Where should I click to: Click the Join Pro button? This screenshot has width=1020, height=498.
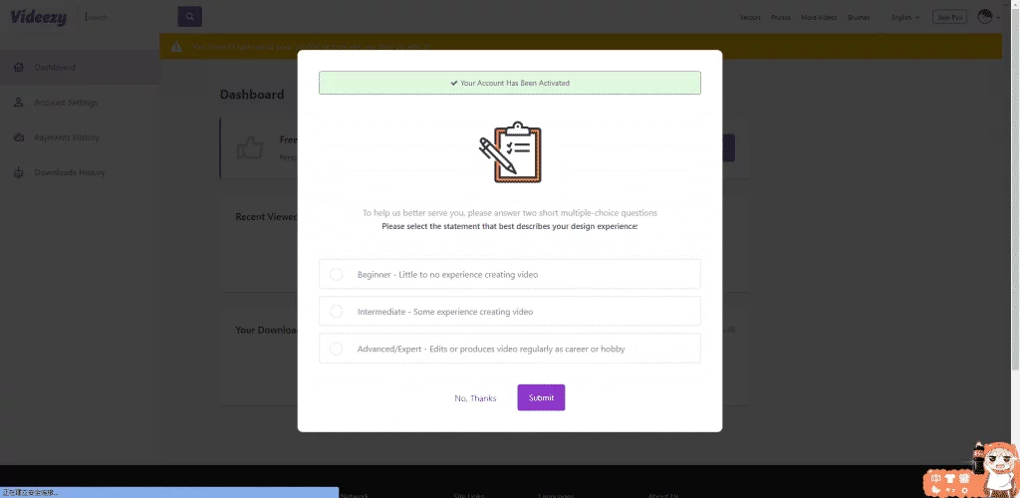point(949,18)
